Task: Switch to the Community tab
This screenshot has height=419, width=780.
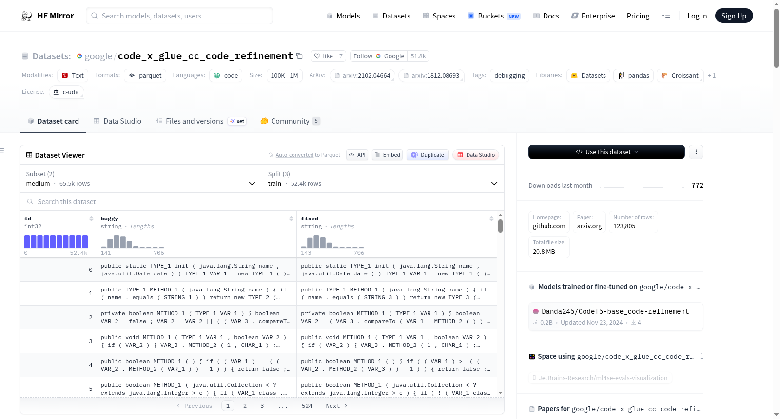Action: pyautogui.click(x=290, y=121)
